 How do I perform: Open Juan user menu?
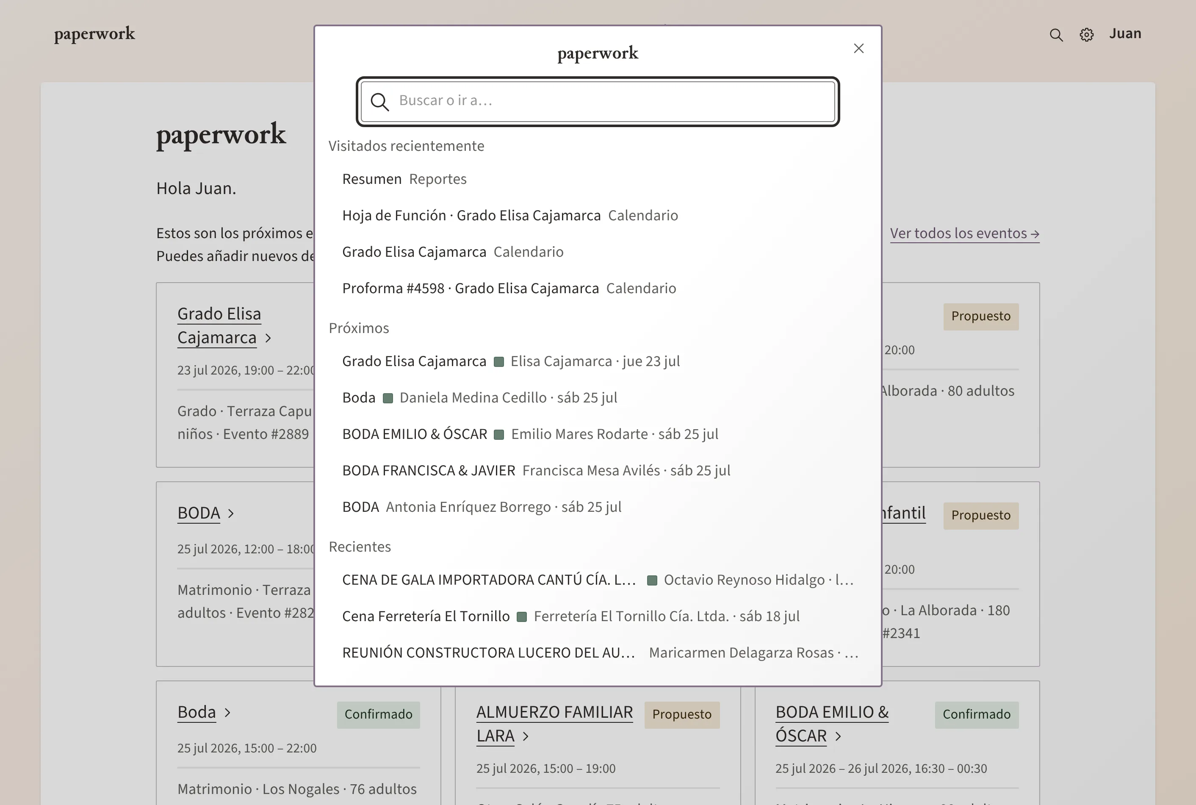coord(1125,34)
